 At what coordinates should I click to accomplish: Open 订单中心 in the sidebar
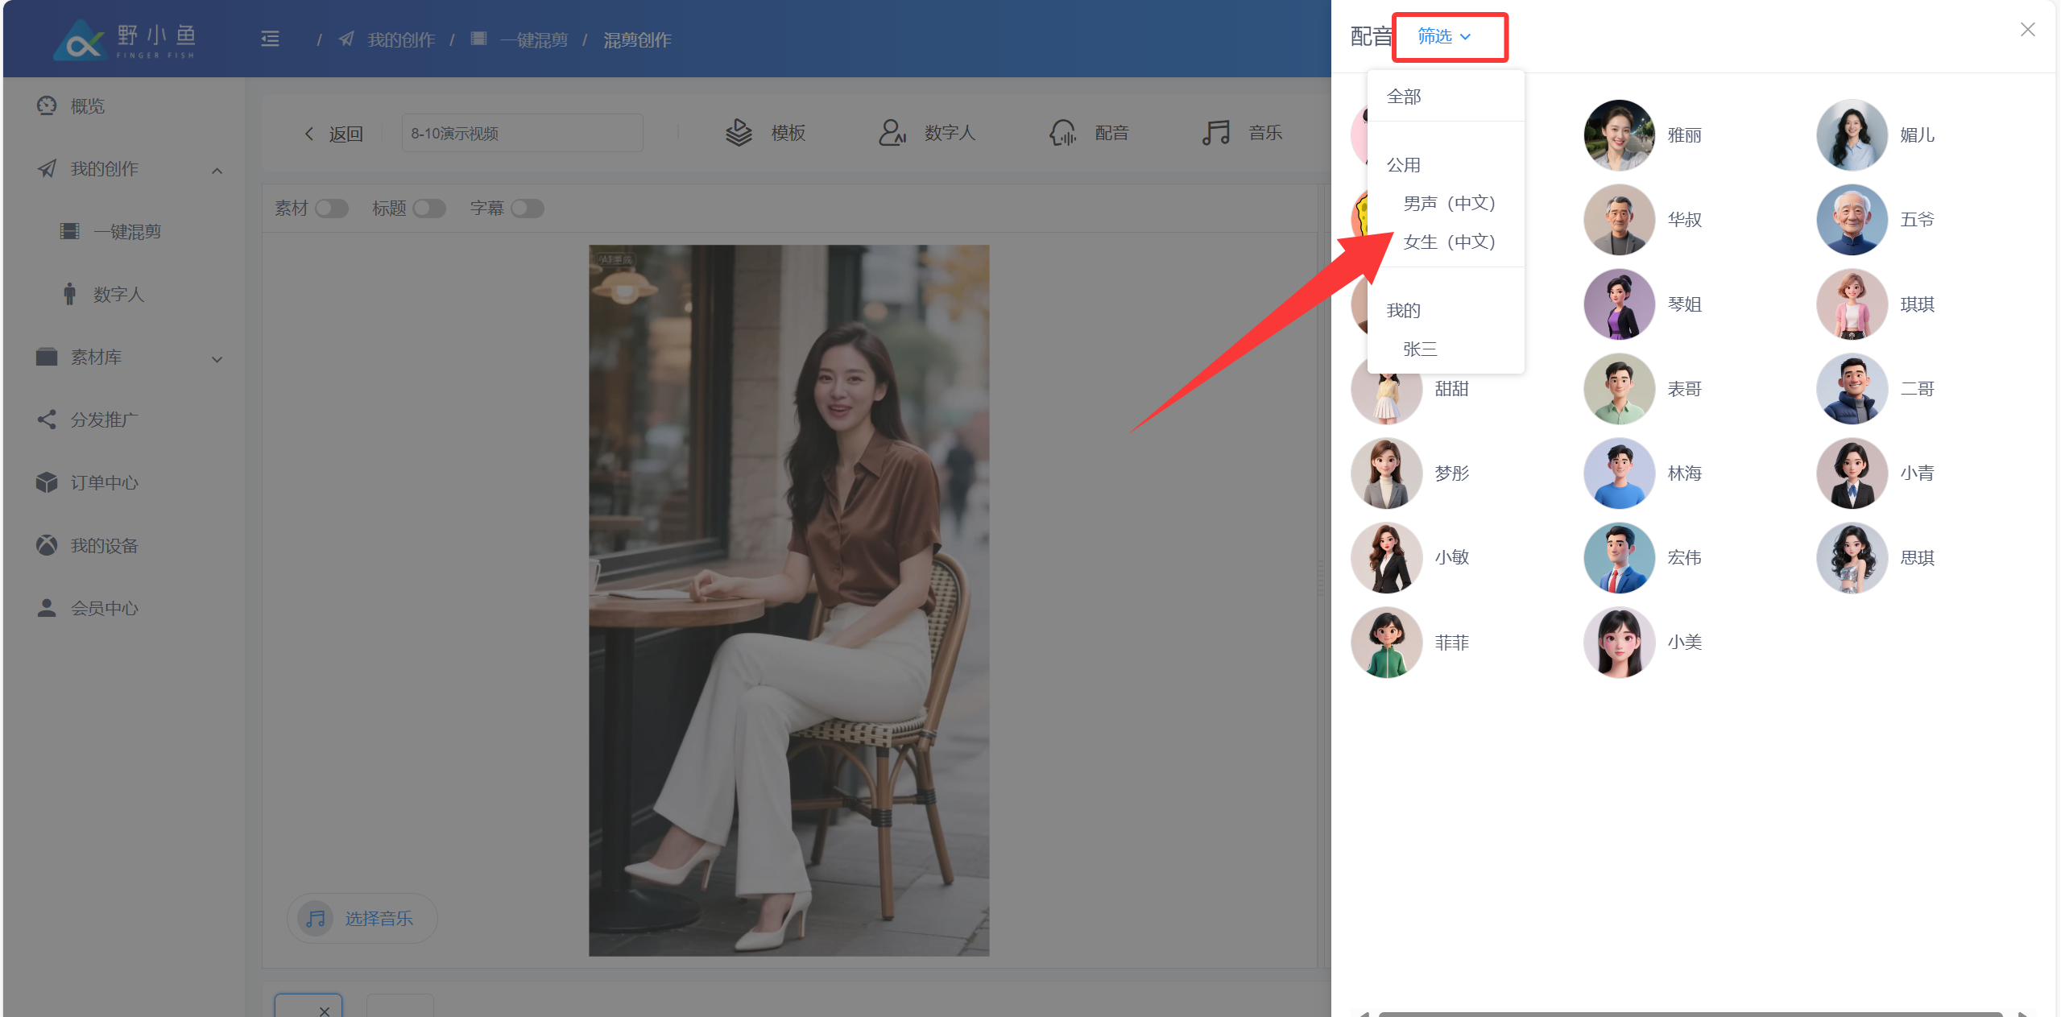[104, 483]
